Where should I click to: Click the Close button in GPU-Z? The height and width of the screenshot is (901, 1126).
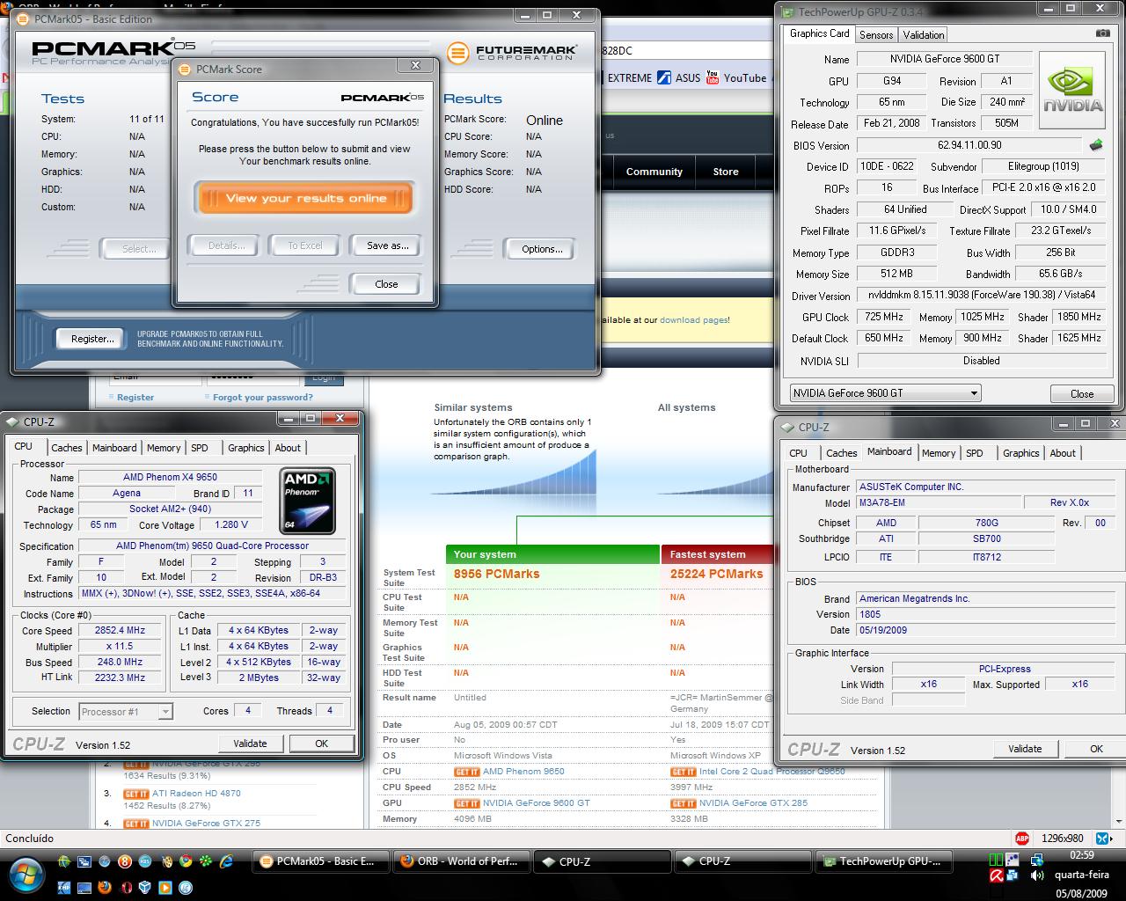pos(1082,393)
